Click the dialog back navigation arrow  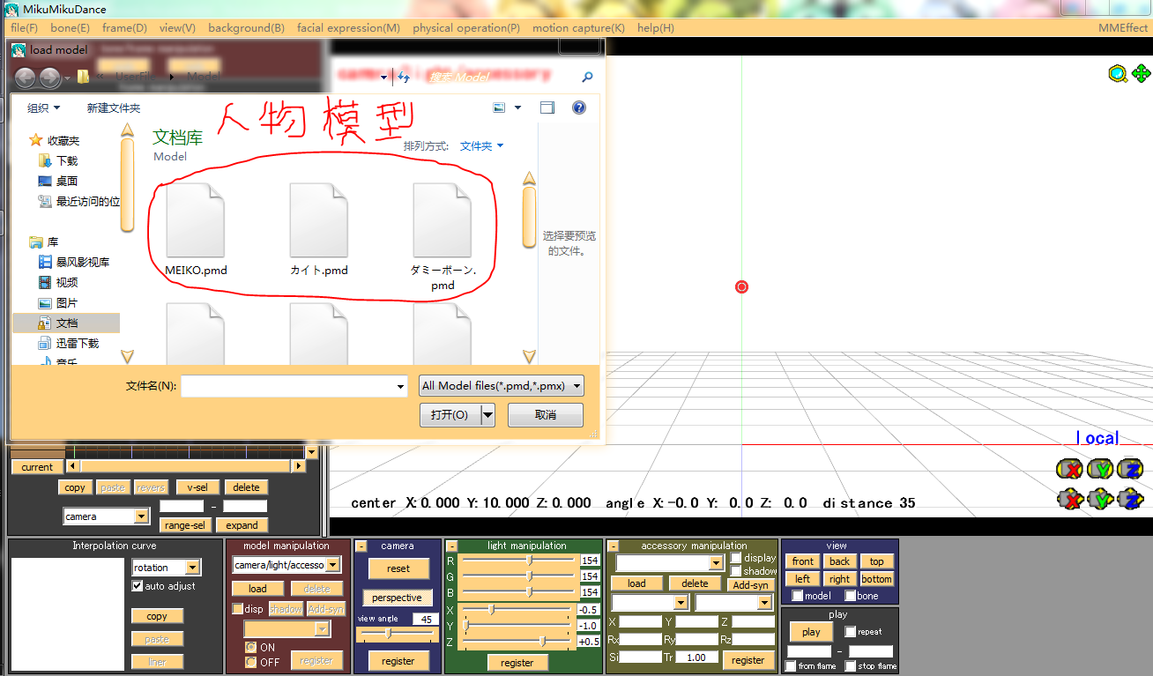pos(25,78)
